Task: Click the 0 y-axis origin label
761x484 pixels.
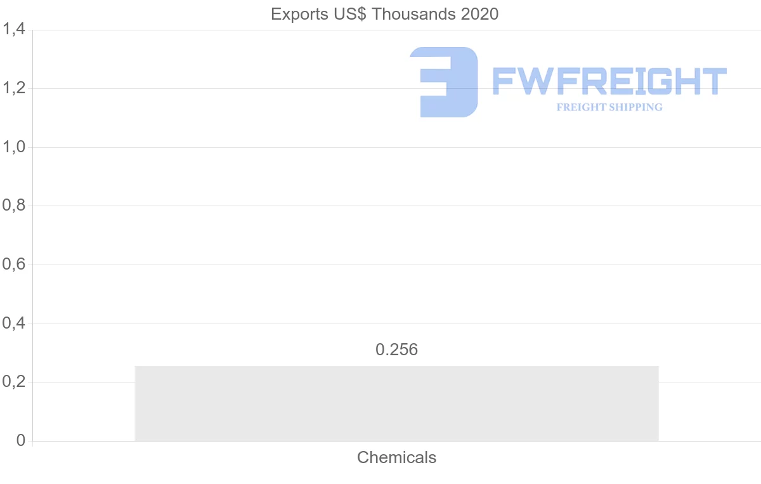Action: (20, 441)
